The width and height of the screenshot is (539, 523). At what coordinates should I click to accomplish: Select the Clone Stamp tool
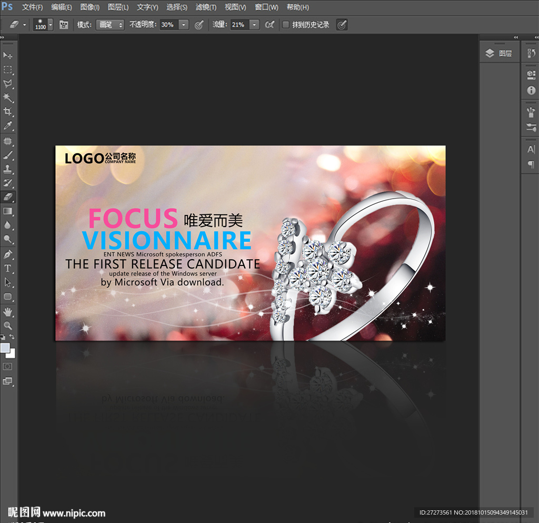tap(8, 169)
